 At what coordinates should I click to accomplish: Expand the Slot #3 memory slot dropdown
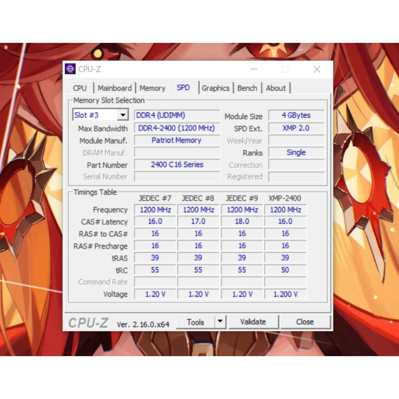point(123,115)
